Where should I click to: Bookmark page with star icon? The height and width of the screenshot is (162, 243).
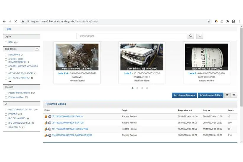click(x=209, y=22)
